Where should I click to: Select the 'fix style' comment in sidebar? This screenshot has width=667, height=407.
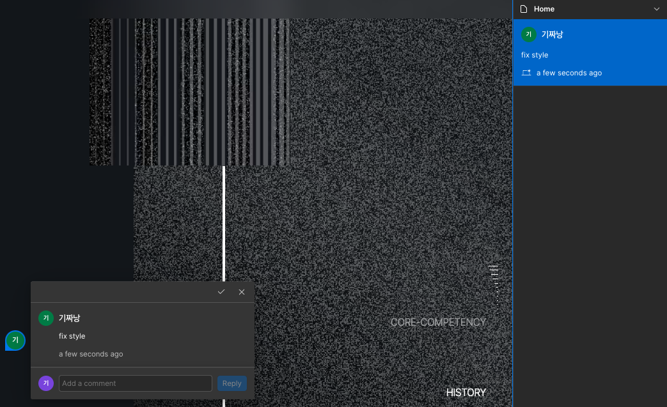point(590,52)
